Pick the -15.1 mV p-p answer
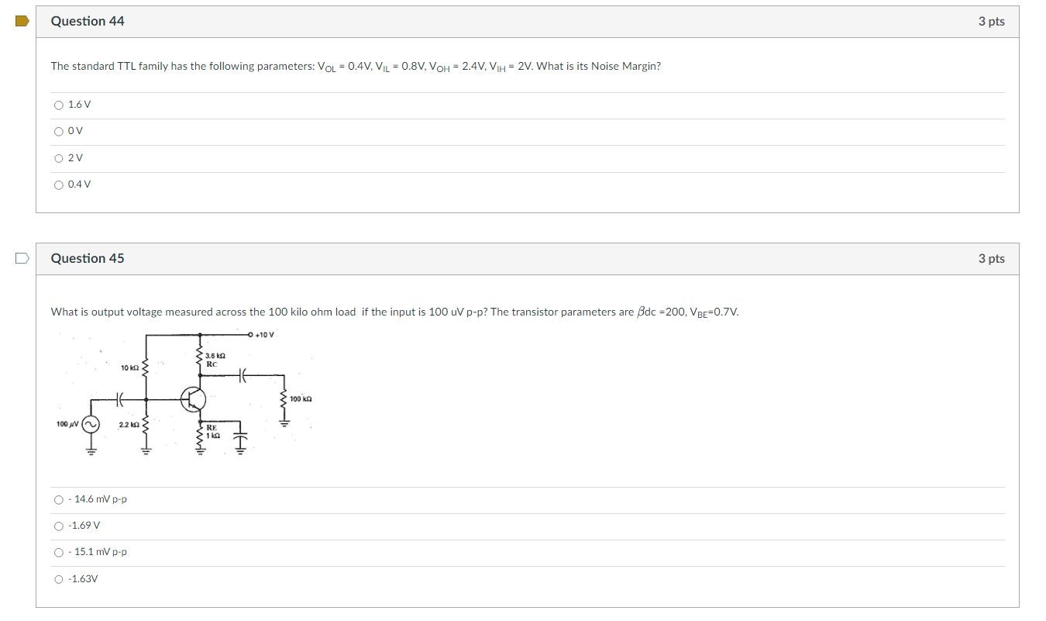This screenshot has width=1046, height=621. (x=59, y=552)
